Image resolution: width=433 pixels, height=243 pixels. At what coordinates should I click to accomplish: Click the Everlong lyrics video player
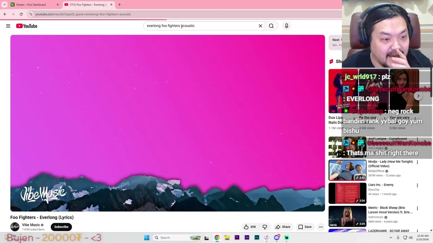pos(167,123)
